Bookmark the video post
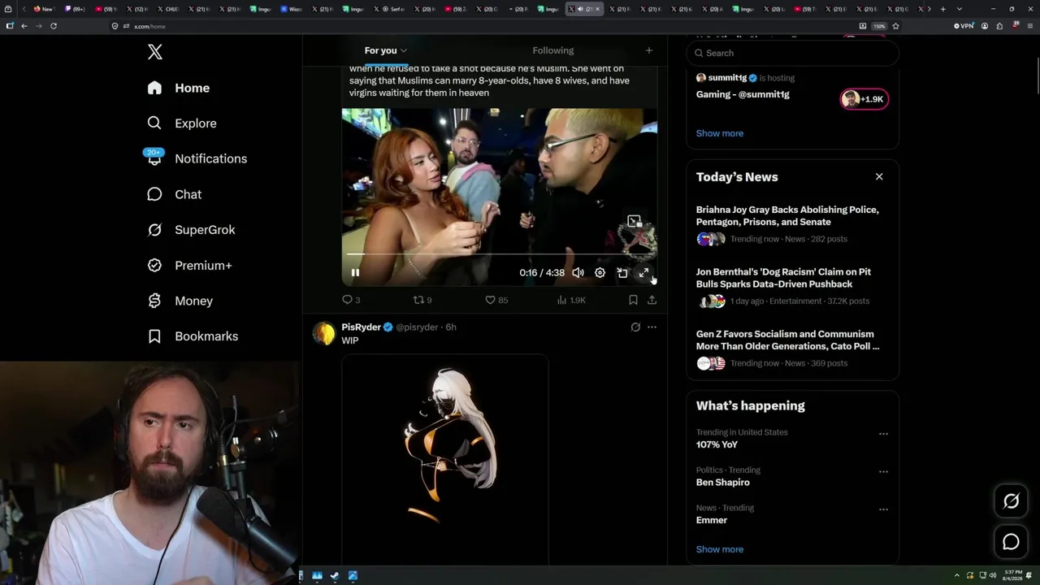Image resolution: width=1040 pixels, height=585 pixels. 633,300
